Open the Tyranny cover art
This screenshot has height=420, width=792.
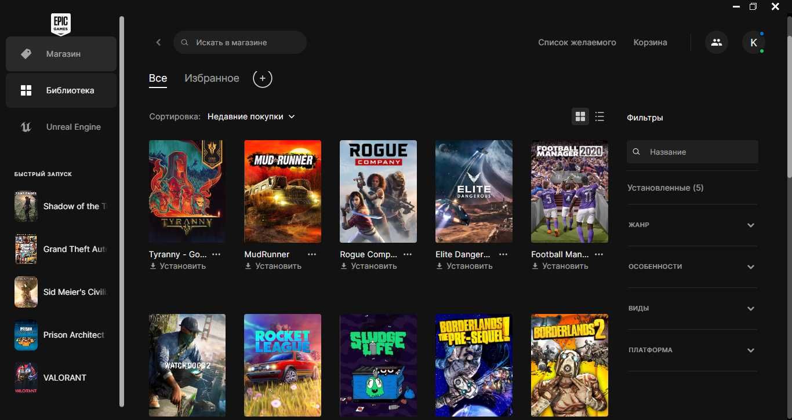[187, 191]
